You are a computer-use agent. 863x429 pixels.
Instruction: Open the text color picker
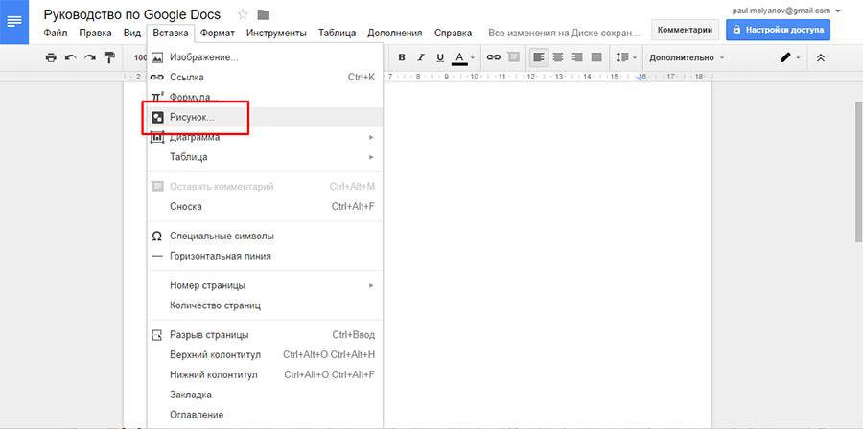(463, 57)
